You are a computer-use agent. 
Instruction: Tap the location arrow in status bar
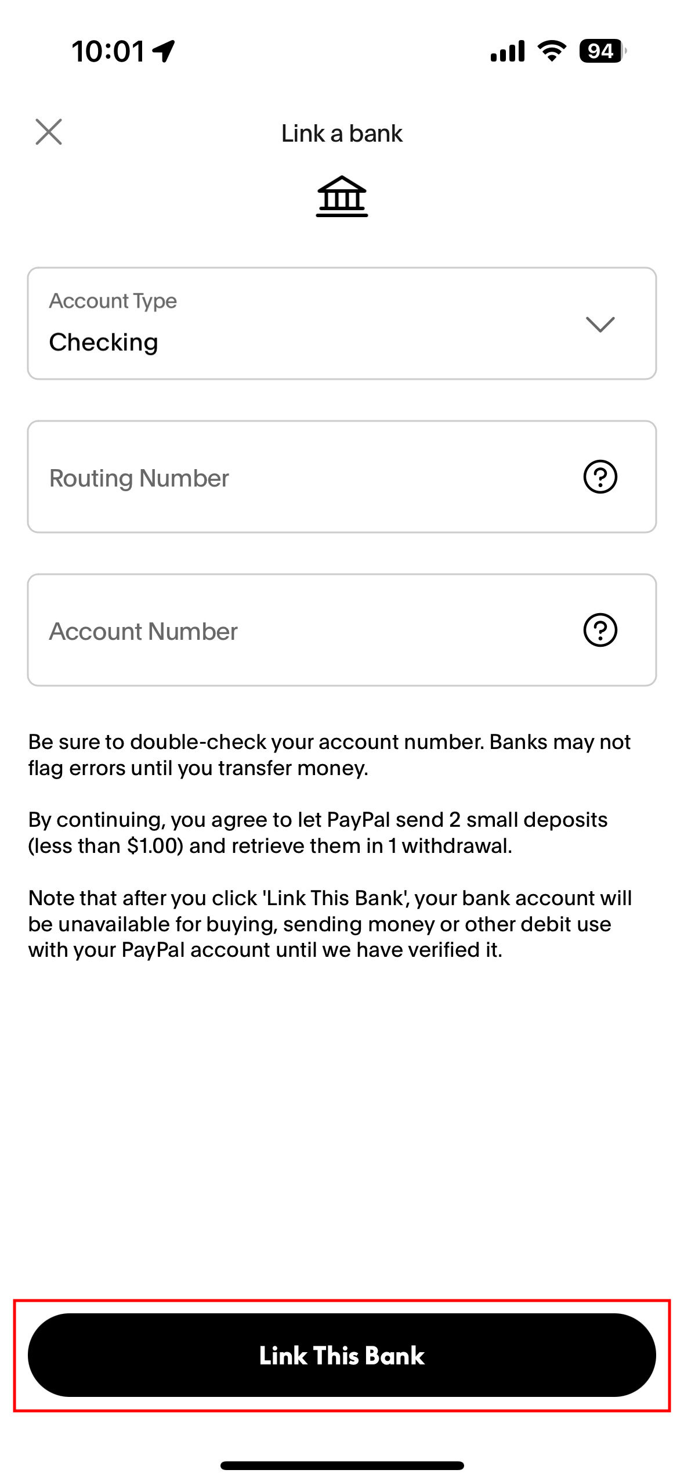pos(164,51)
